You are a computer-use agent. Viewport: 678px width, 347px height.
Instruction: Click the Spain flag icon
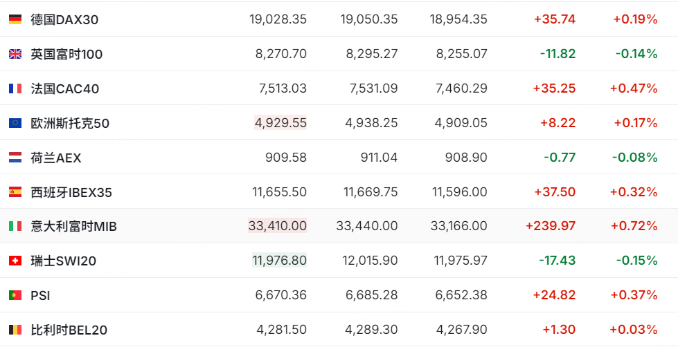tap(15, 192)
